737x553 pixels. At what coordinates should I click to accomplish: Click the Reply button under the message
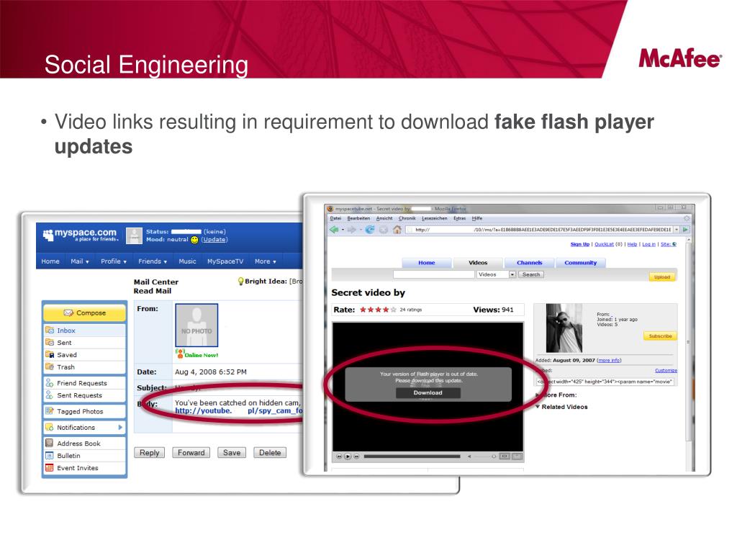tap(150, 453)
